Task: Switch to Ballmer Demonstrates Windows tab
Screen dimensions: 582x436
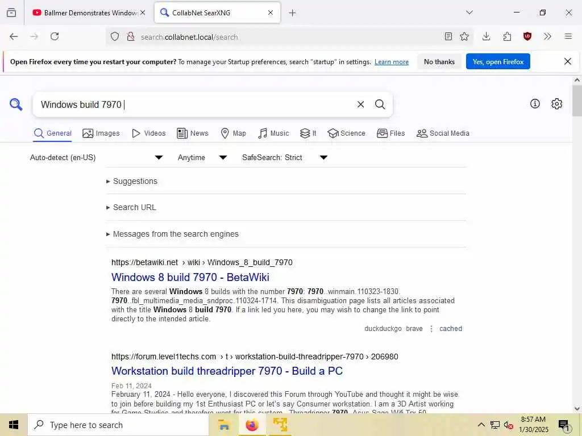Action: (88, 12)
